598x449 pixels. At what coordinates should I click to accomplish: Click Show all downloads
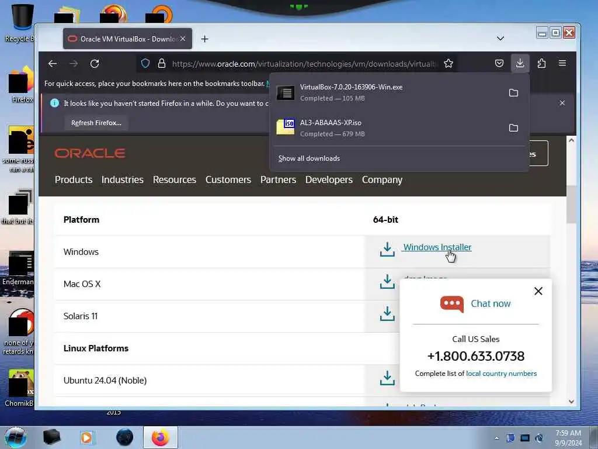[309, 158]
